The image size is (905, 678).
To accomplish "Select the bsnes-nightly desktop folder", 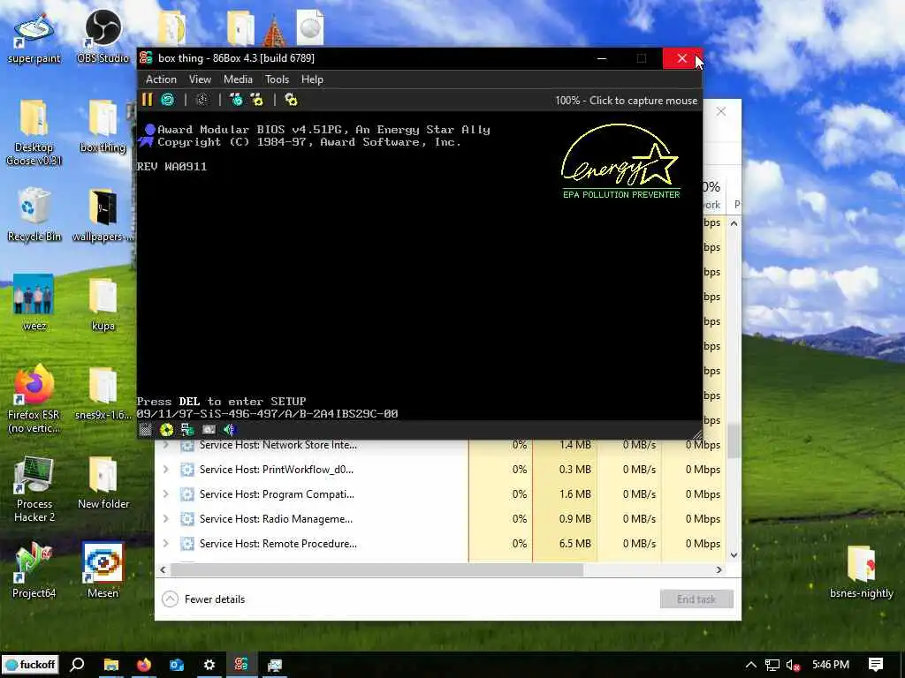I will (x=861, y=572).
